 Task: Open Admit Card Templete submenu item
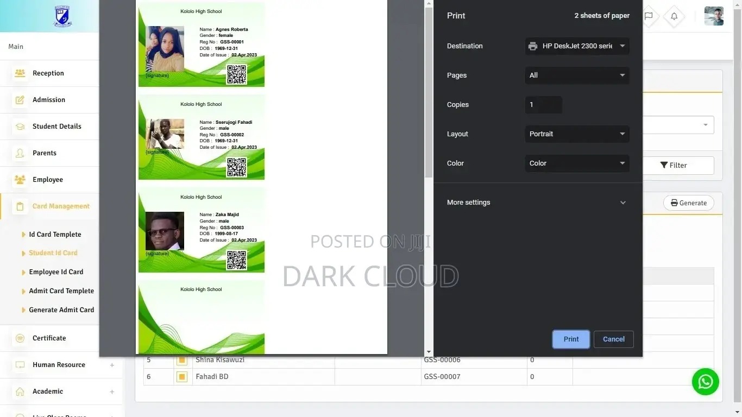coord(61,291)
